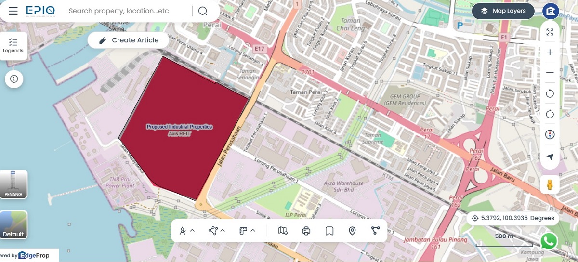This screenshot has height=262, width=578.
Task: Expand the ruler measurement dropdown
Action: point(247,231)
